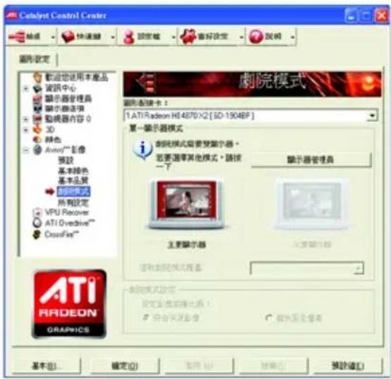The image size is (391, 379).
Task: Click the Displays Manager tree icon
Action: click(37, 99)
